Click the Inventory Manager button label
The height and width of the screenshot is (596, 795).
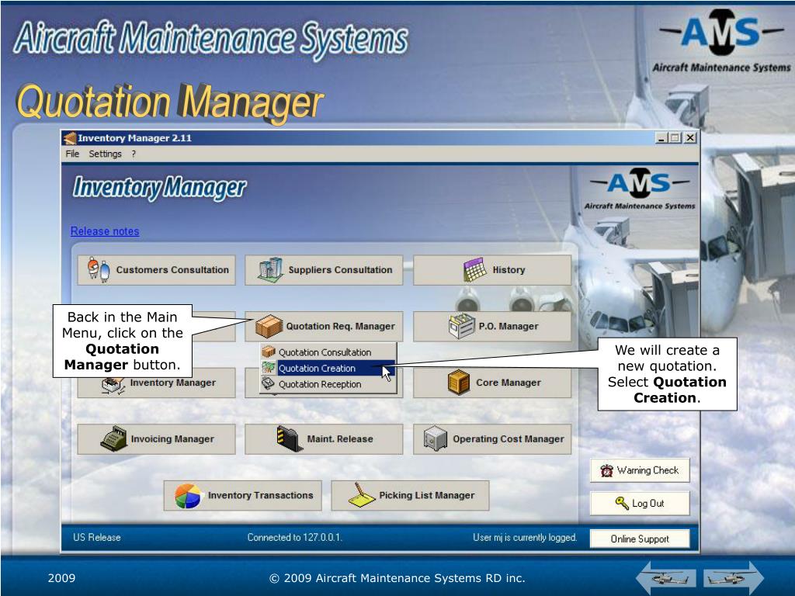click(173, 383)
